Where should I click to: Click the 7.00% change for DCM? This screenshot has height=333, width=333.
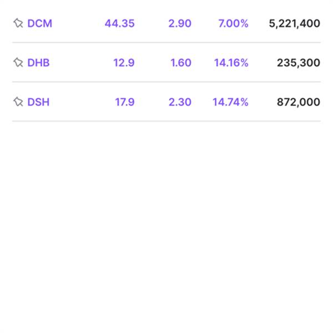pos(233,23)
